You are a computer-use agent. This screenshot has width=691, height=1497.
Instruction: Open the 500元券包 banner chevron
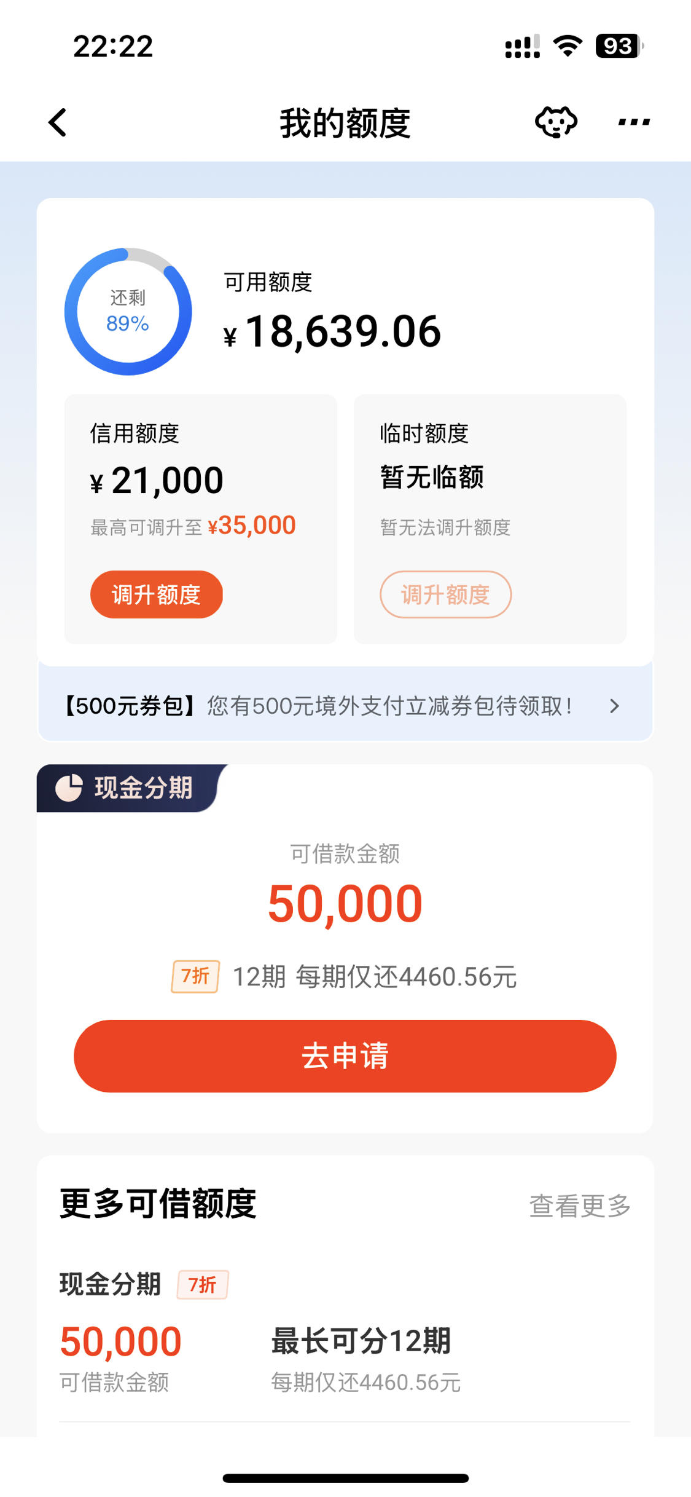click(614, 706)
